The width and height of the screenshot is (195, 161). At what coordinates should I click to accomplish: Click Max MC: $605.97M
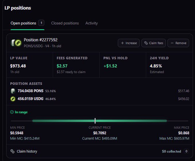[x=174, y=139]
